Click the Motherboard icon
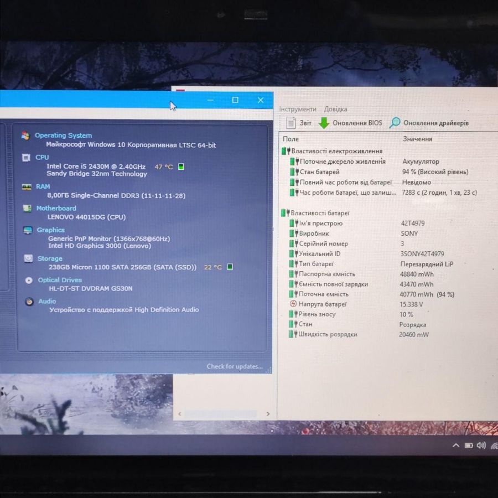This screenshot has width=498, height=498. tap(27, 209)
